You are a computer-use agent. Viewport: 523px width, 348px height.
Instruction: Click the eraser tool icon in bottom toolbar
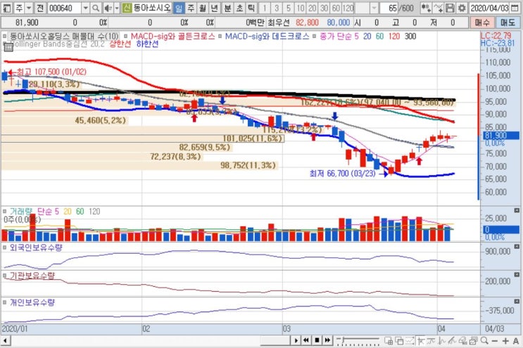[x=463, y=341]
